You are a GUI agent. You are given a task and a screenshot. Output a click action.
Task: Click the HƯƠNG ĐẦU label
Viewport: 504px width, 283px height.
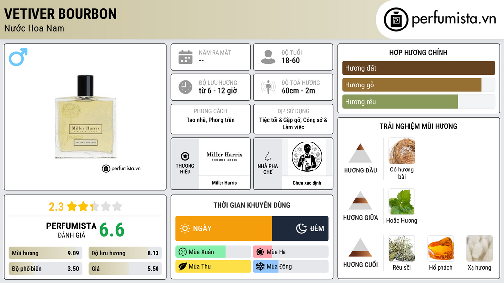click(x=360, y=170)
